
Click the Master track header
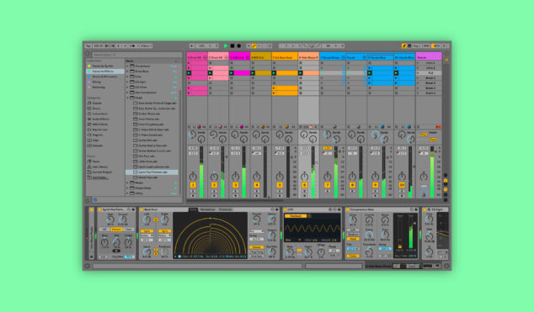[429, 57]
